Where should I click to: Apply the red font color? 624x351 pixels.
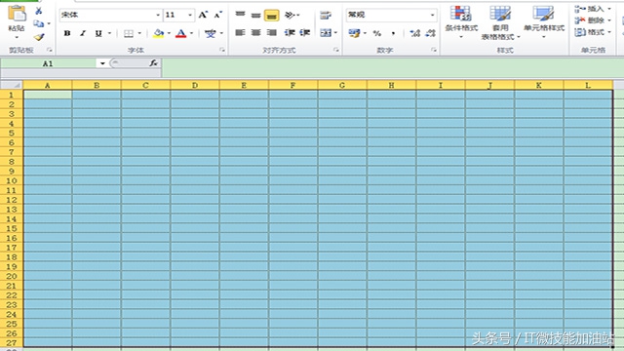tap(181, 33)
